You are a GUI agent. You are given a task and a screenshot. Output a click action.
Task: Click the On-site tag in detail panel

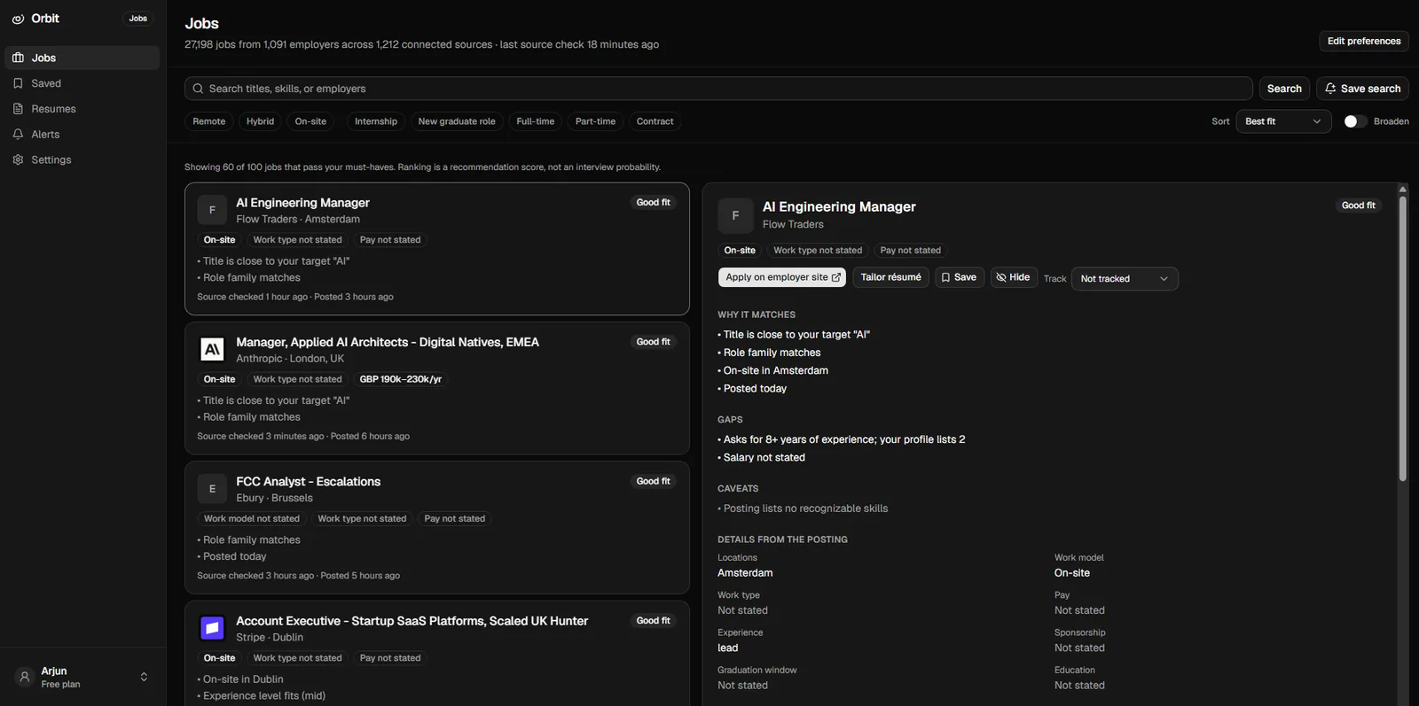(740, 251)
